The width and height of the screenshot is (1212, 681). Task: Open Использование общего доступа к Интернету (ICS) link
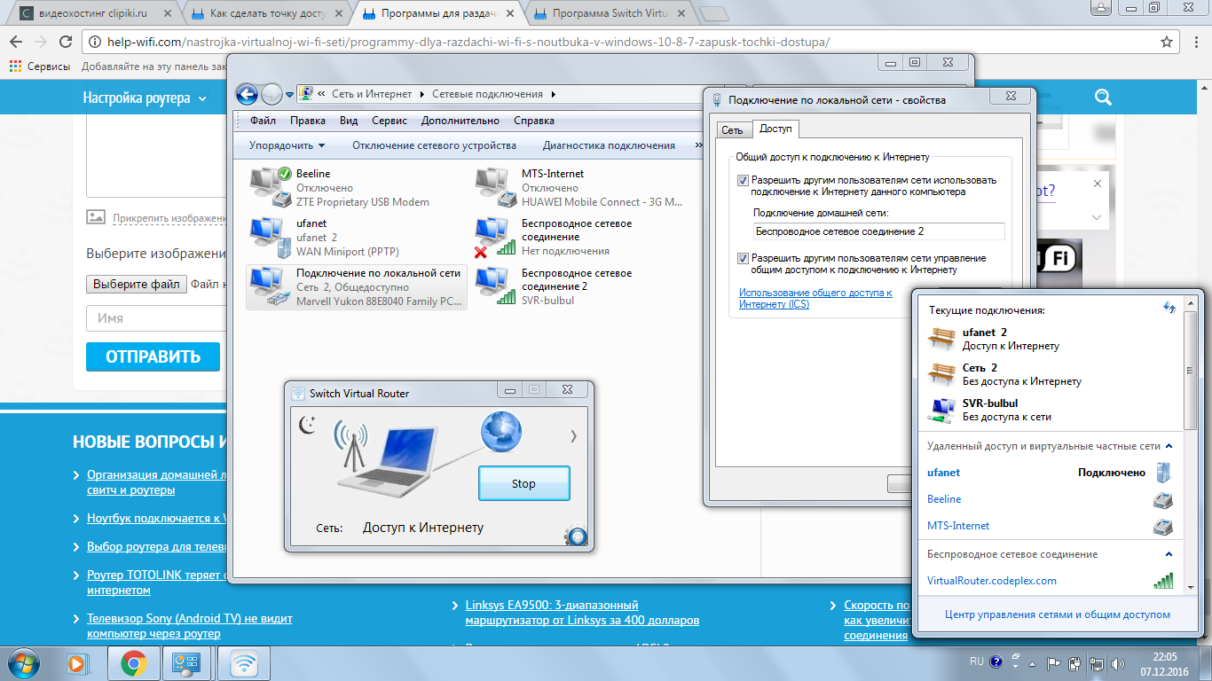[x=815, y=298]
